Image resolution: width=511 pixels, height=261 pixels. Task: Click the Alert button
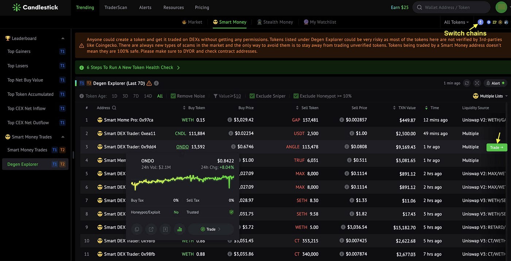(x=496, y=83)
